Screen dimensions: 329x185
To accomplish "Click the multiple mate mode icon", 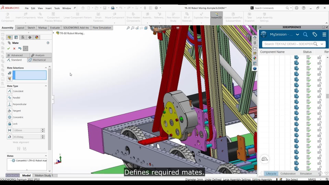I will pyautogui.click(x=10, y=79).
